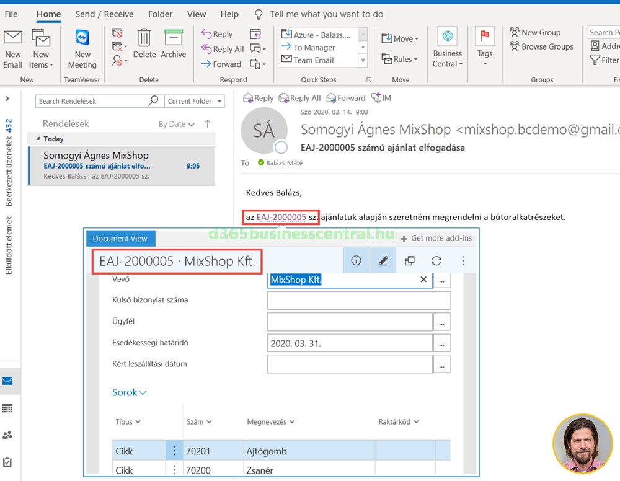Open the Help tab
Image resolution: width=620 pixels, height=481 pixels.
click(x=229, y=14)
